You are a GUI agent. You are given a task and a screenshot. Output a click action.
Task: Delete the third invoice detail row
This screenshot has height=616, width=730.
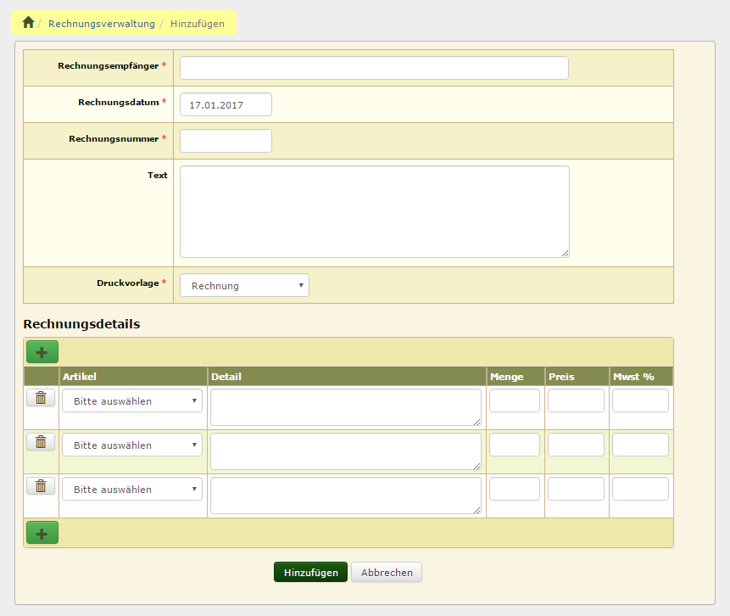pos(41,485)
